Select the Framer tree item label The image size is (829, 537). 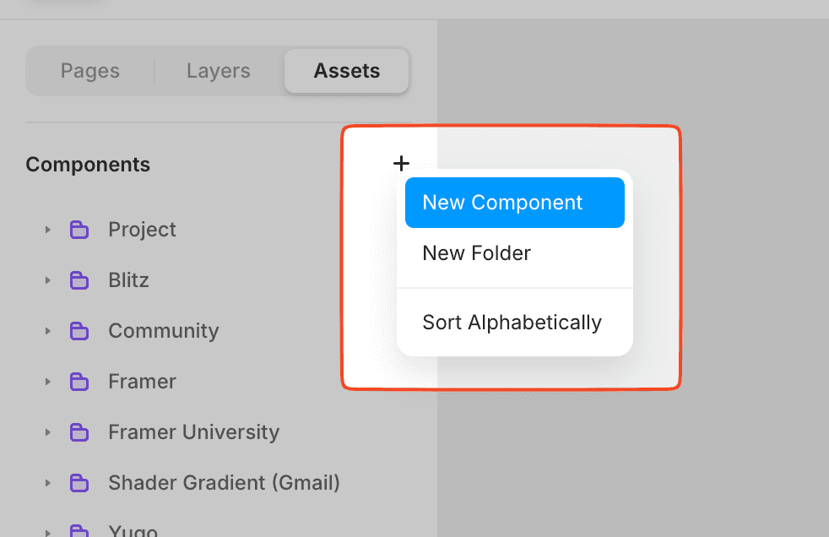pyautogui.click(x=142, y=382)
